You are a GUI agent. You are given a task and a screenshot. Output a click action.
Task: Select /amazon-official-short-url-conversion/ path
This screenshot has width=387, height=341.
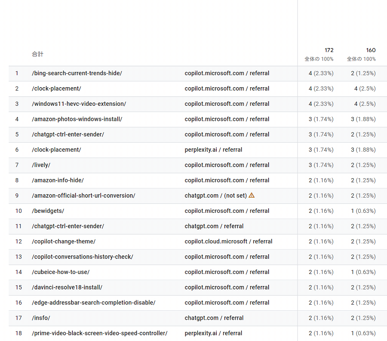(84, 196)
